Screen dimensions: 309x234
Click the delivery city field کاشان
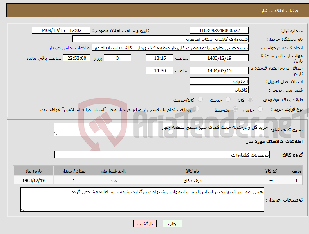tap(219, 90)
